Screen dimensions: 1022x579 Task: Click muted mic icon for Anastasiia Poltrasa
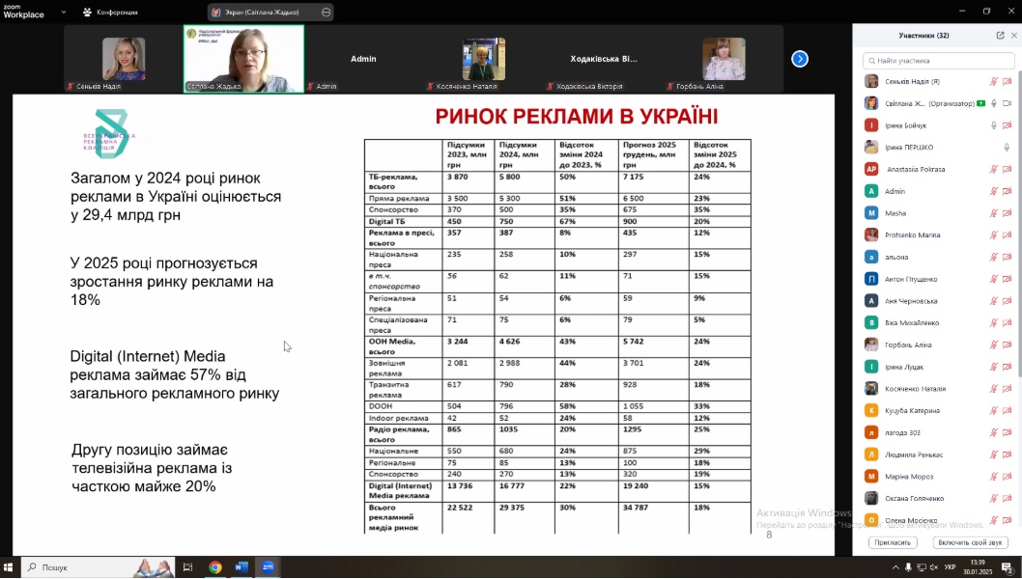coord(993,169)
